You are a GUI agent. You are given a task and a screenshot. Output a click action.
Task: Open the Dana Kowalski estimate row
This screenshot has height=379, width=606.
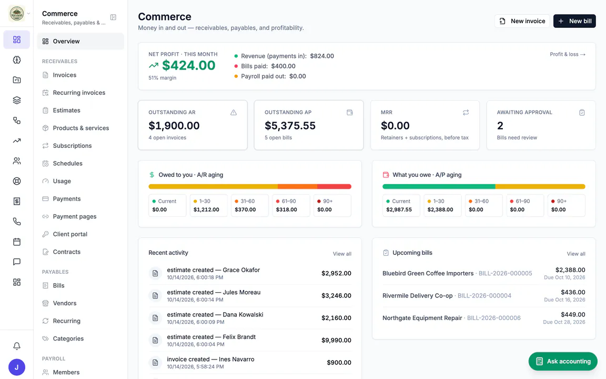(x=250, y=318)
